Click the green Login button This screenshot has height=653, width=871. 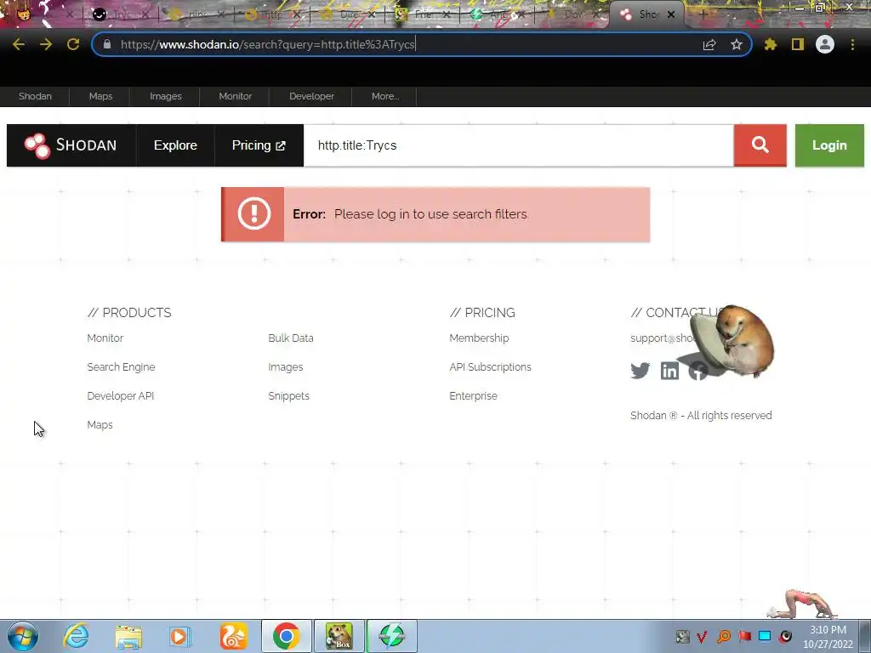click(x=829, y=145)
